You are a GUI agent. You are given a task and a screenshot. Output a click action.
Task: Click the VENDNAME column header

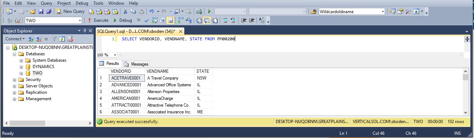pyautogui.click(x=170, y=71)
